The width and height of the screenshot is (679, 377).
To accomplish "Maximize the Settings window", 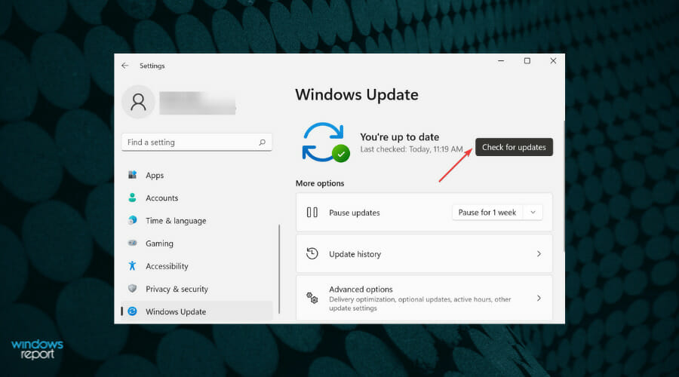I will click(527, 61).
